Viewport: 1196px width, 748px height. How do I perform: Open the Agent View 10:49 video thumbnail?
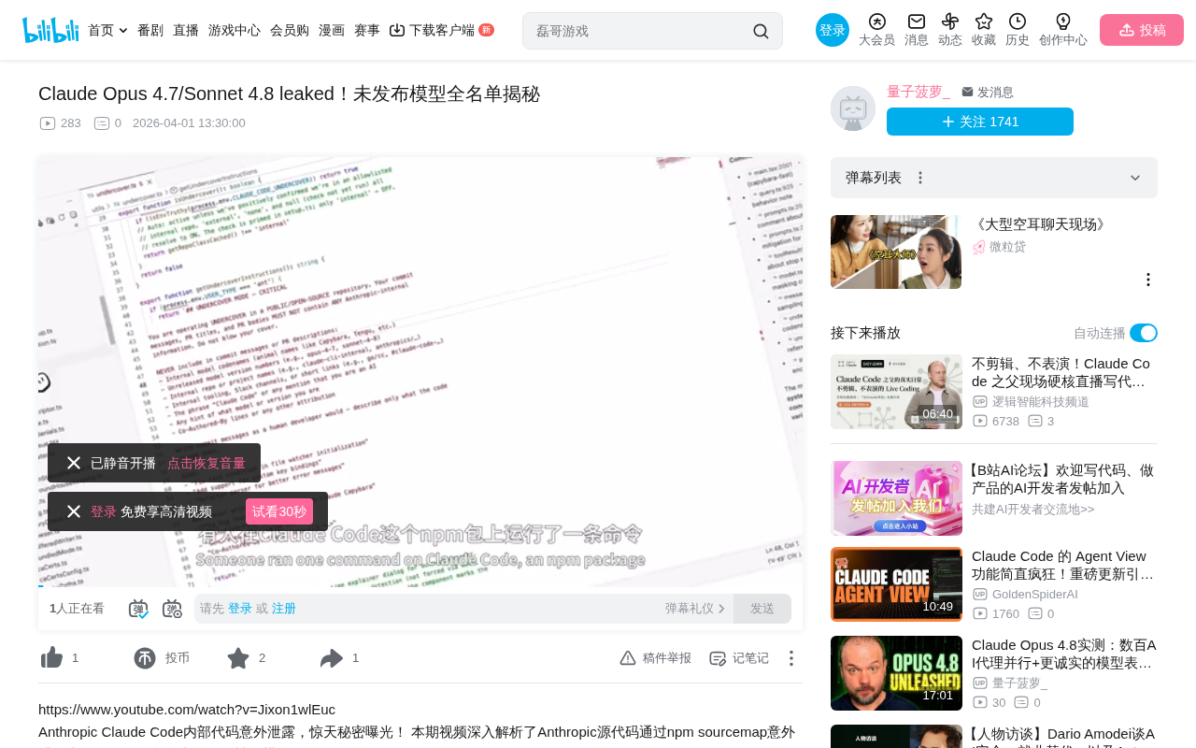pos(896,584)
